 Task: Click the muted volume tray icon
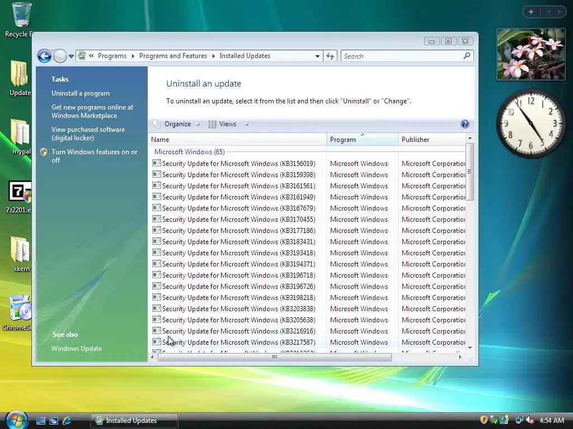[x=530, y=420]
